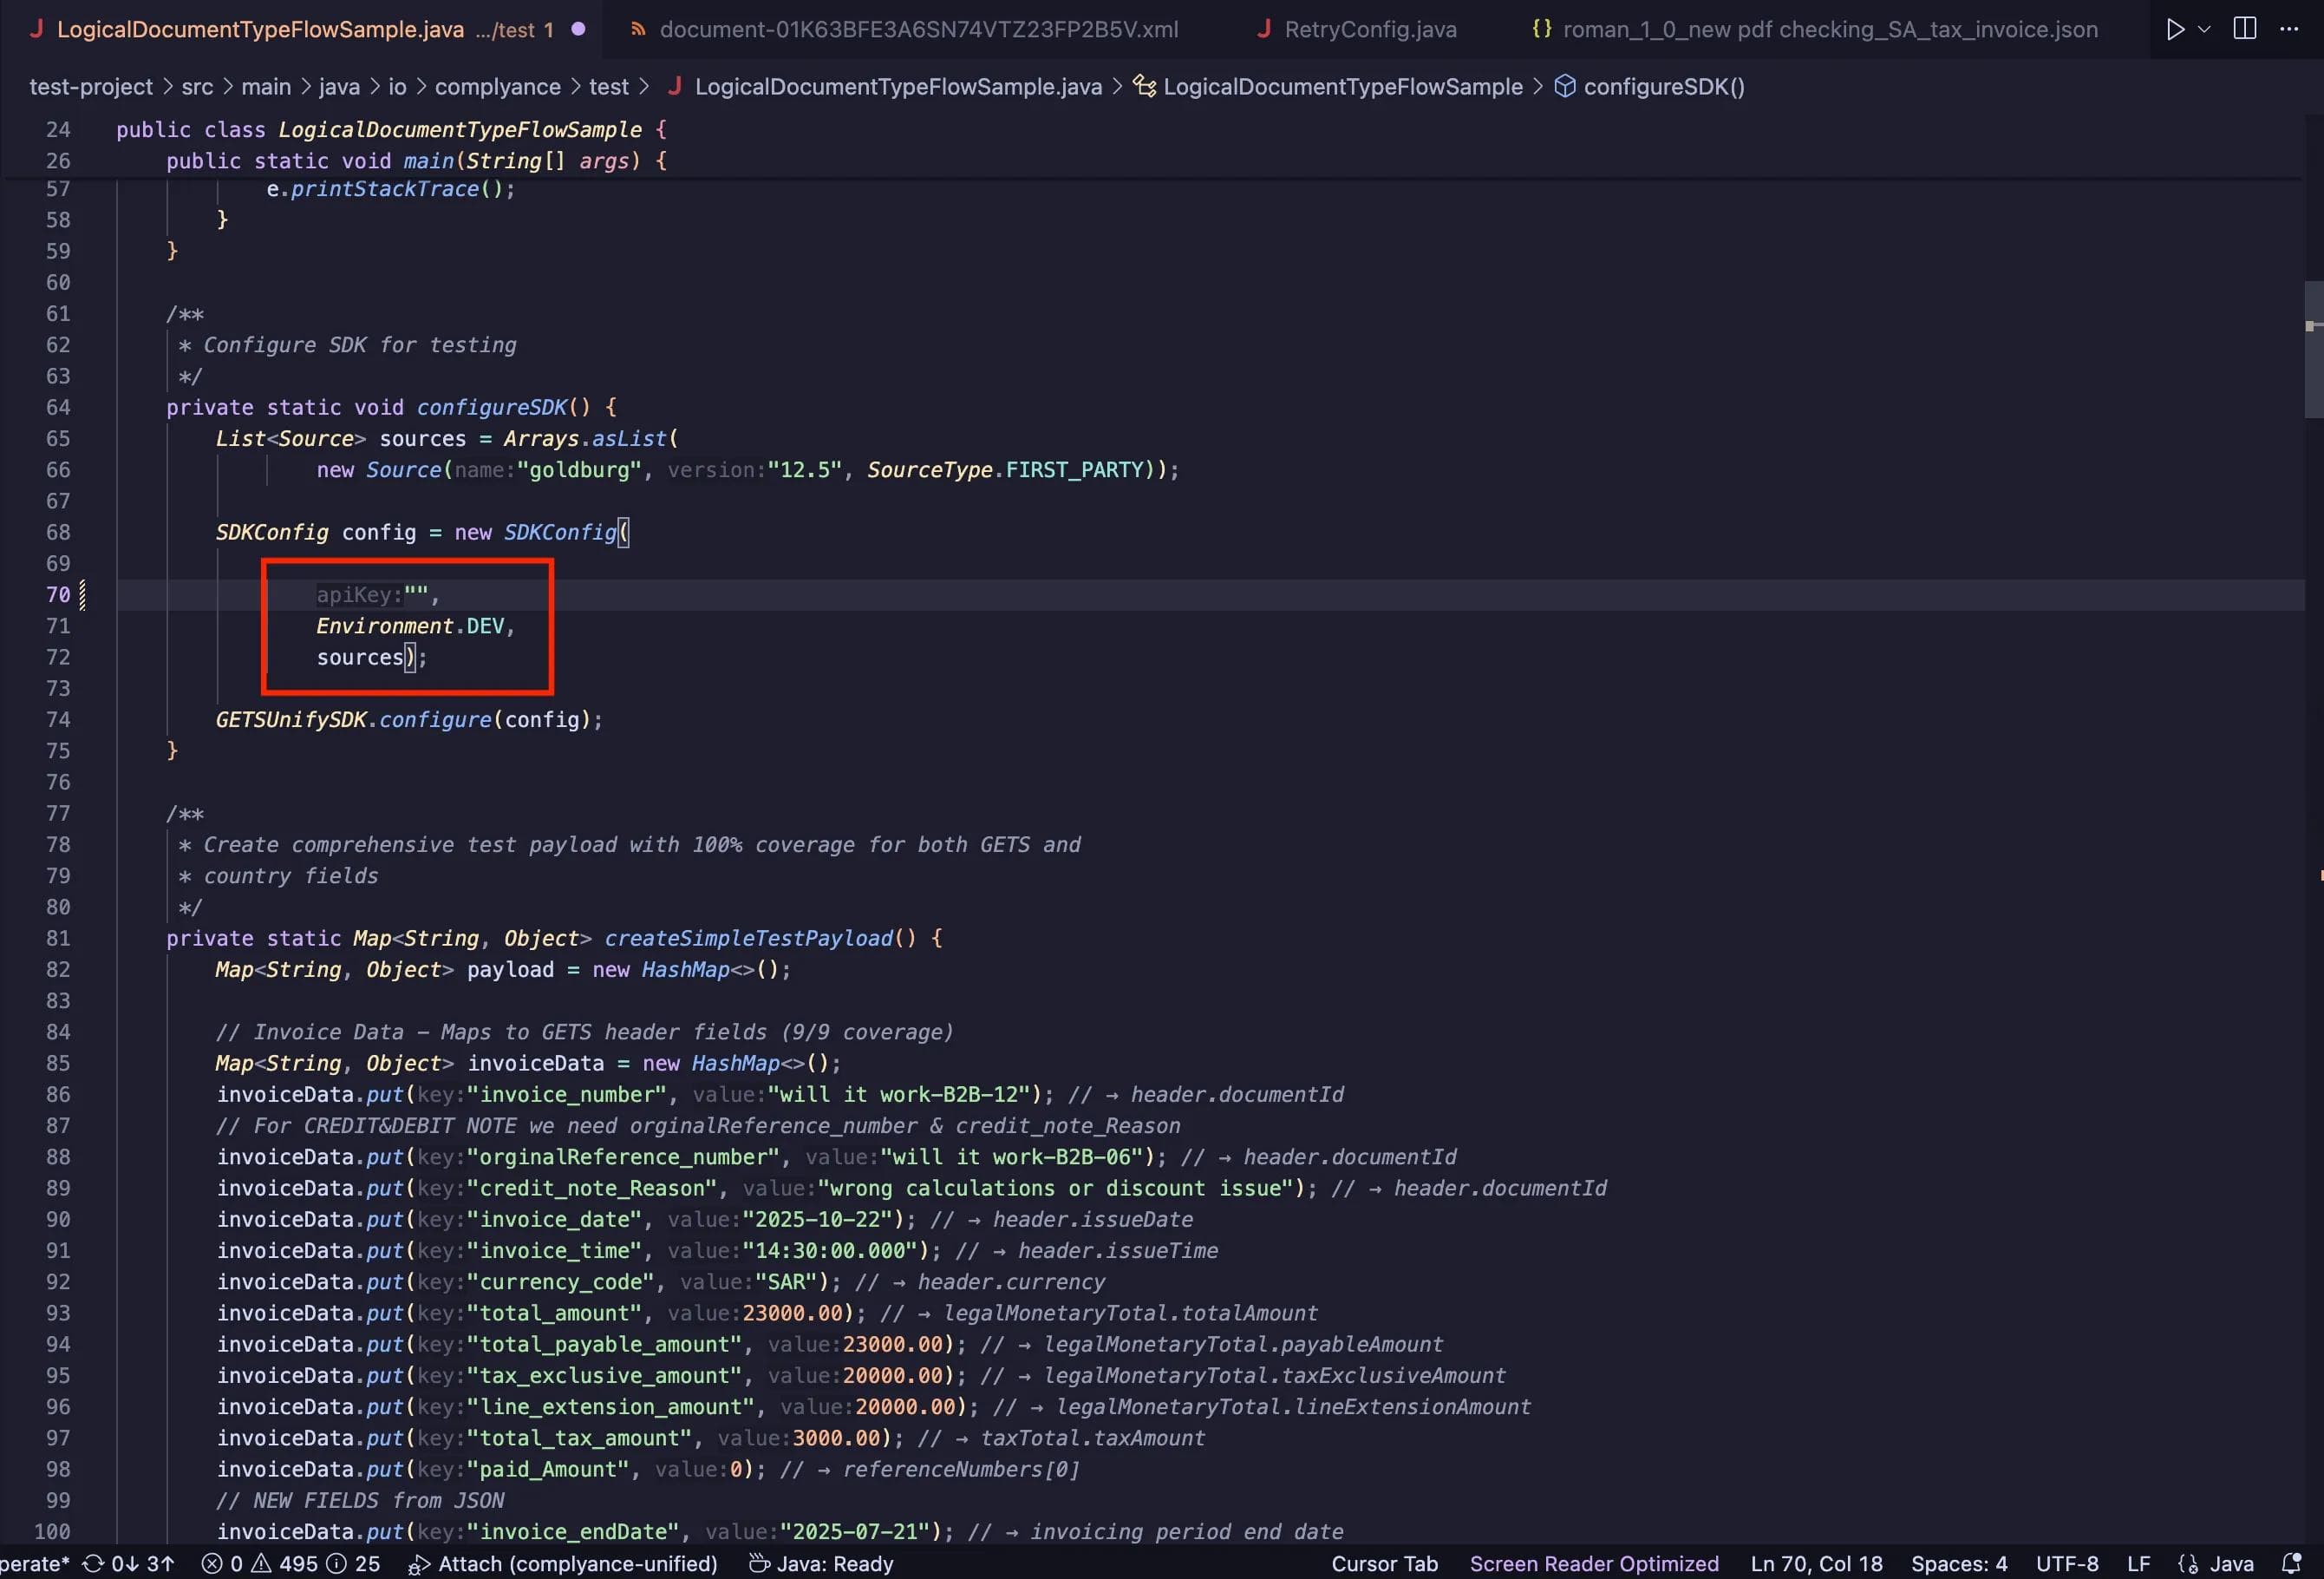The height and width of the screenshot is (1579, 2324).
Task: Click Attach (complyance-unified) in the status bar
Action: tap(563, 1563)
